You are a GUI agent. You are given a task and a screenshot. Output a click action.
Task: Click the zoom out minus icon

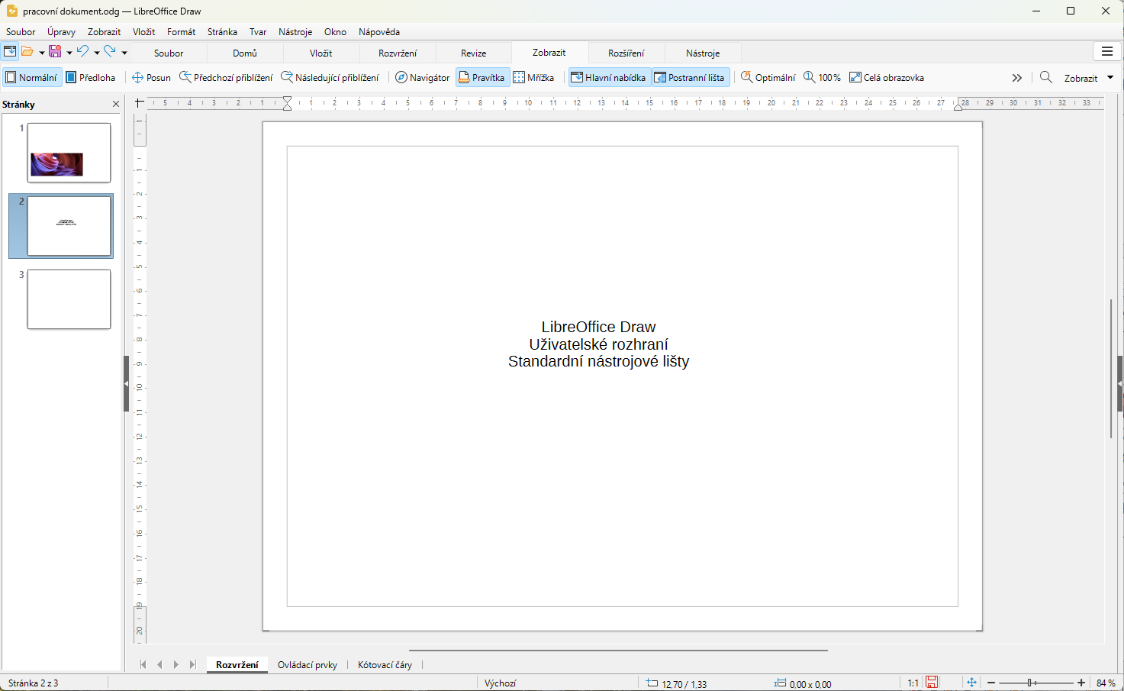(991, 683)
